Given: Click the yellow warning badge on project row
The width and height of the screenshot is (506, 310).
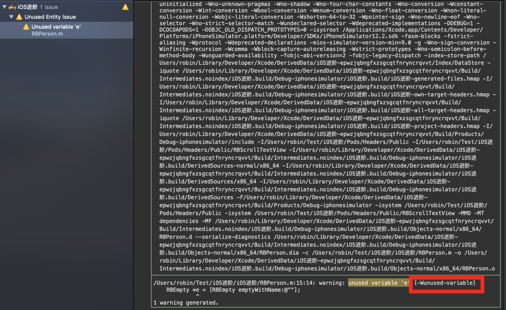Looking at the screenshot, I should click(125, 7).
